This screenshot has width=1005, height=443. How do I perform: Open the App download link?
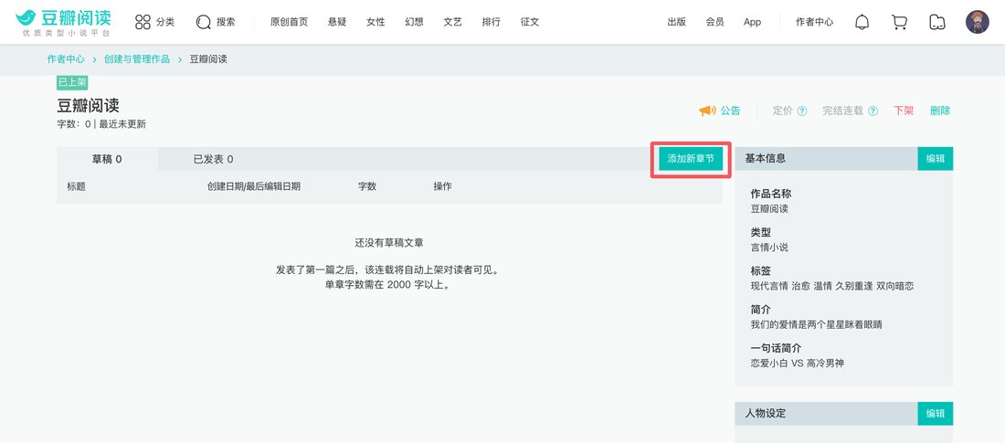tap(753, 22)
